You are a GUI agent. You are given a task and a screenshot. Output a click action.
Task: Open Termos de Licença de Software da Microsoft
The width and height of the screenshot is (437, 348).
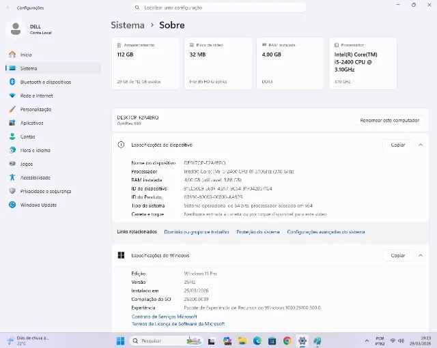tap(178, 324)
